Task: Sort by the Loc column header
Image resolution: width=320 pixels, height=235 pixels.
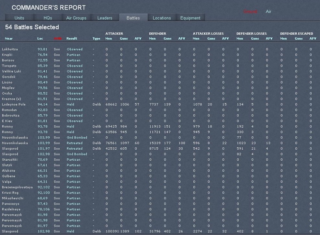Action: (40, 39)
